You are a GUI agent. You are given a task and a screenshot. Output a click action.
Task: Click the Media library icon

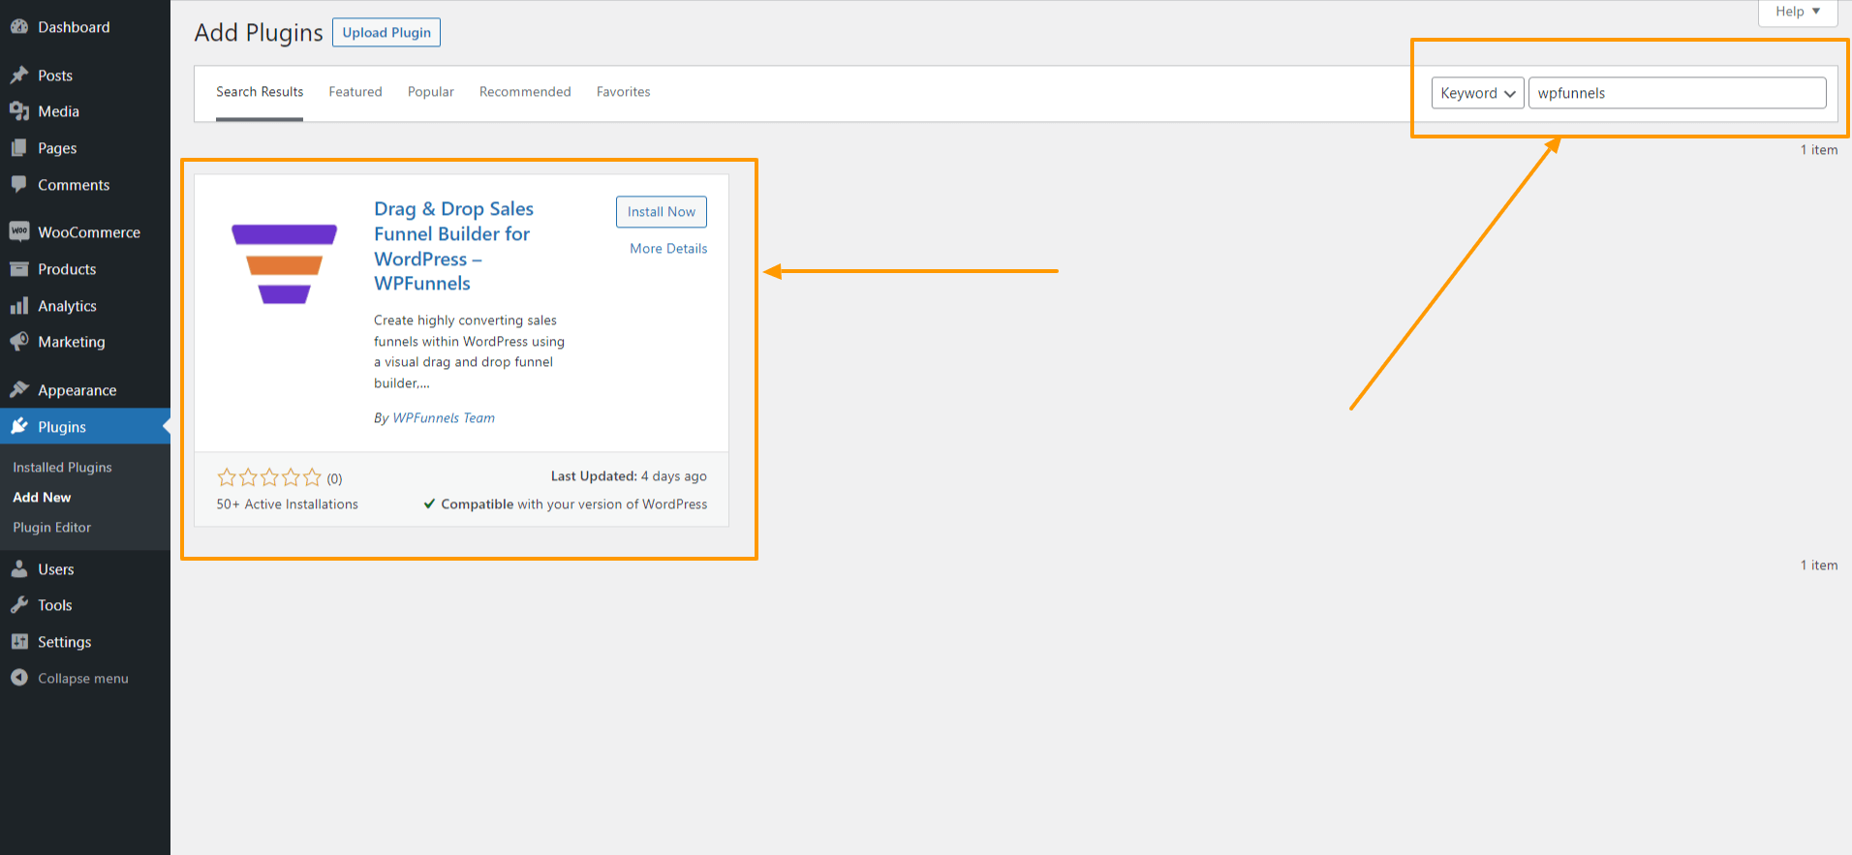click(x=19, y=111)
